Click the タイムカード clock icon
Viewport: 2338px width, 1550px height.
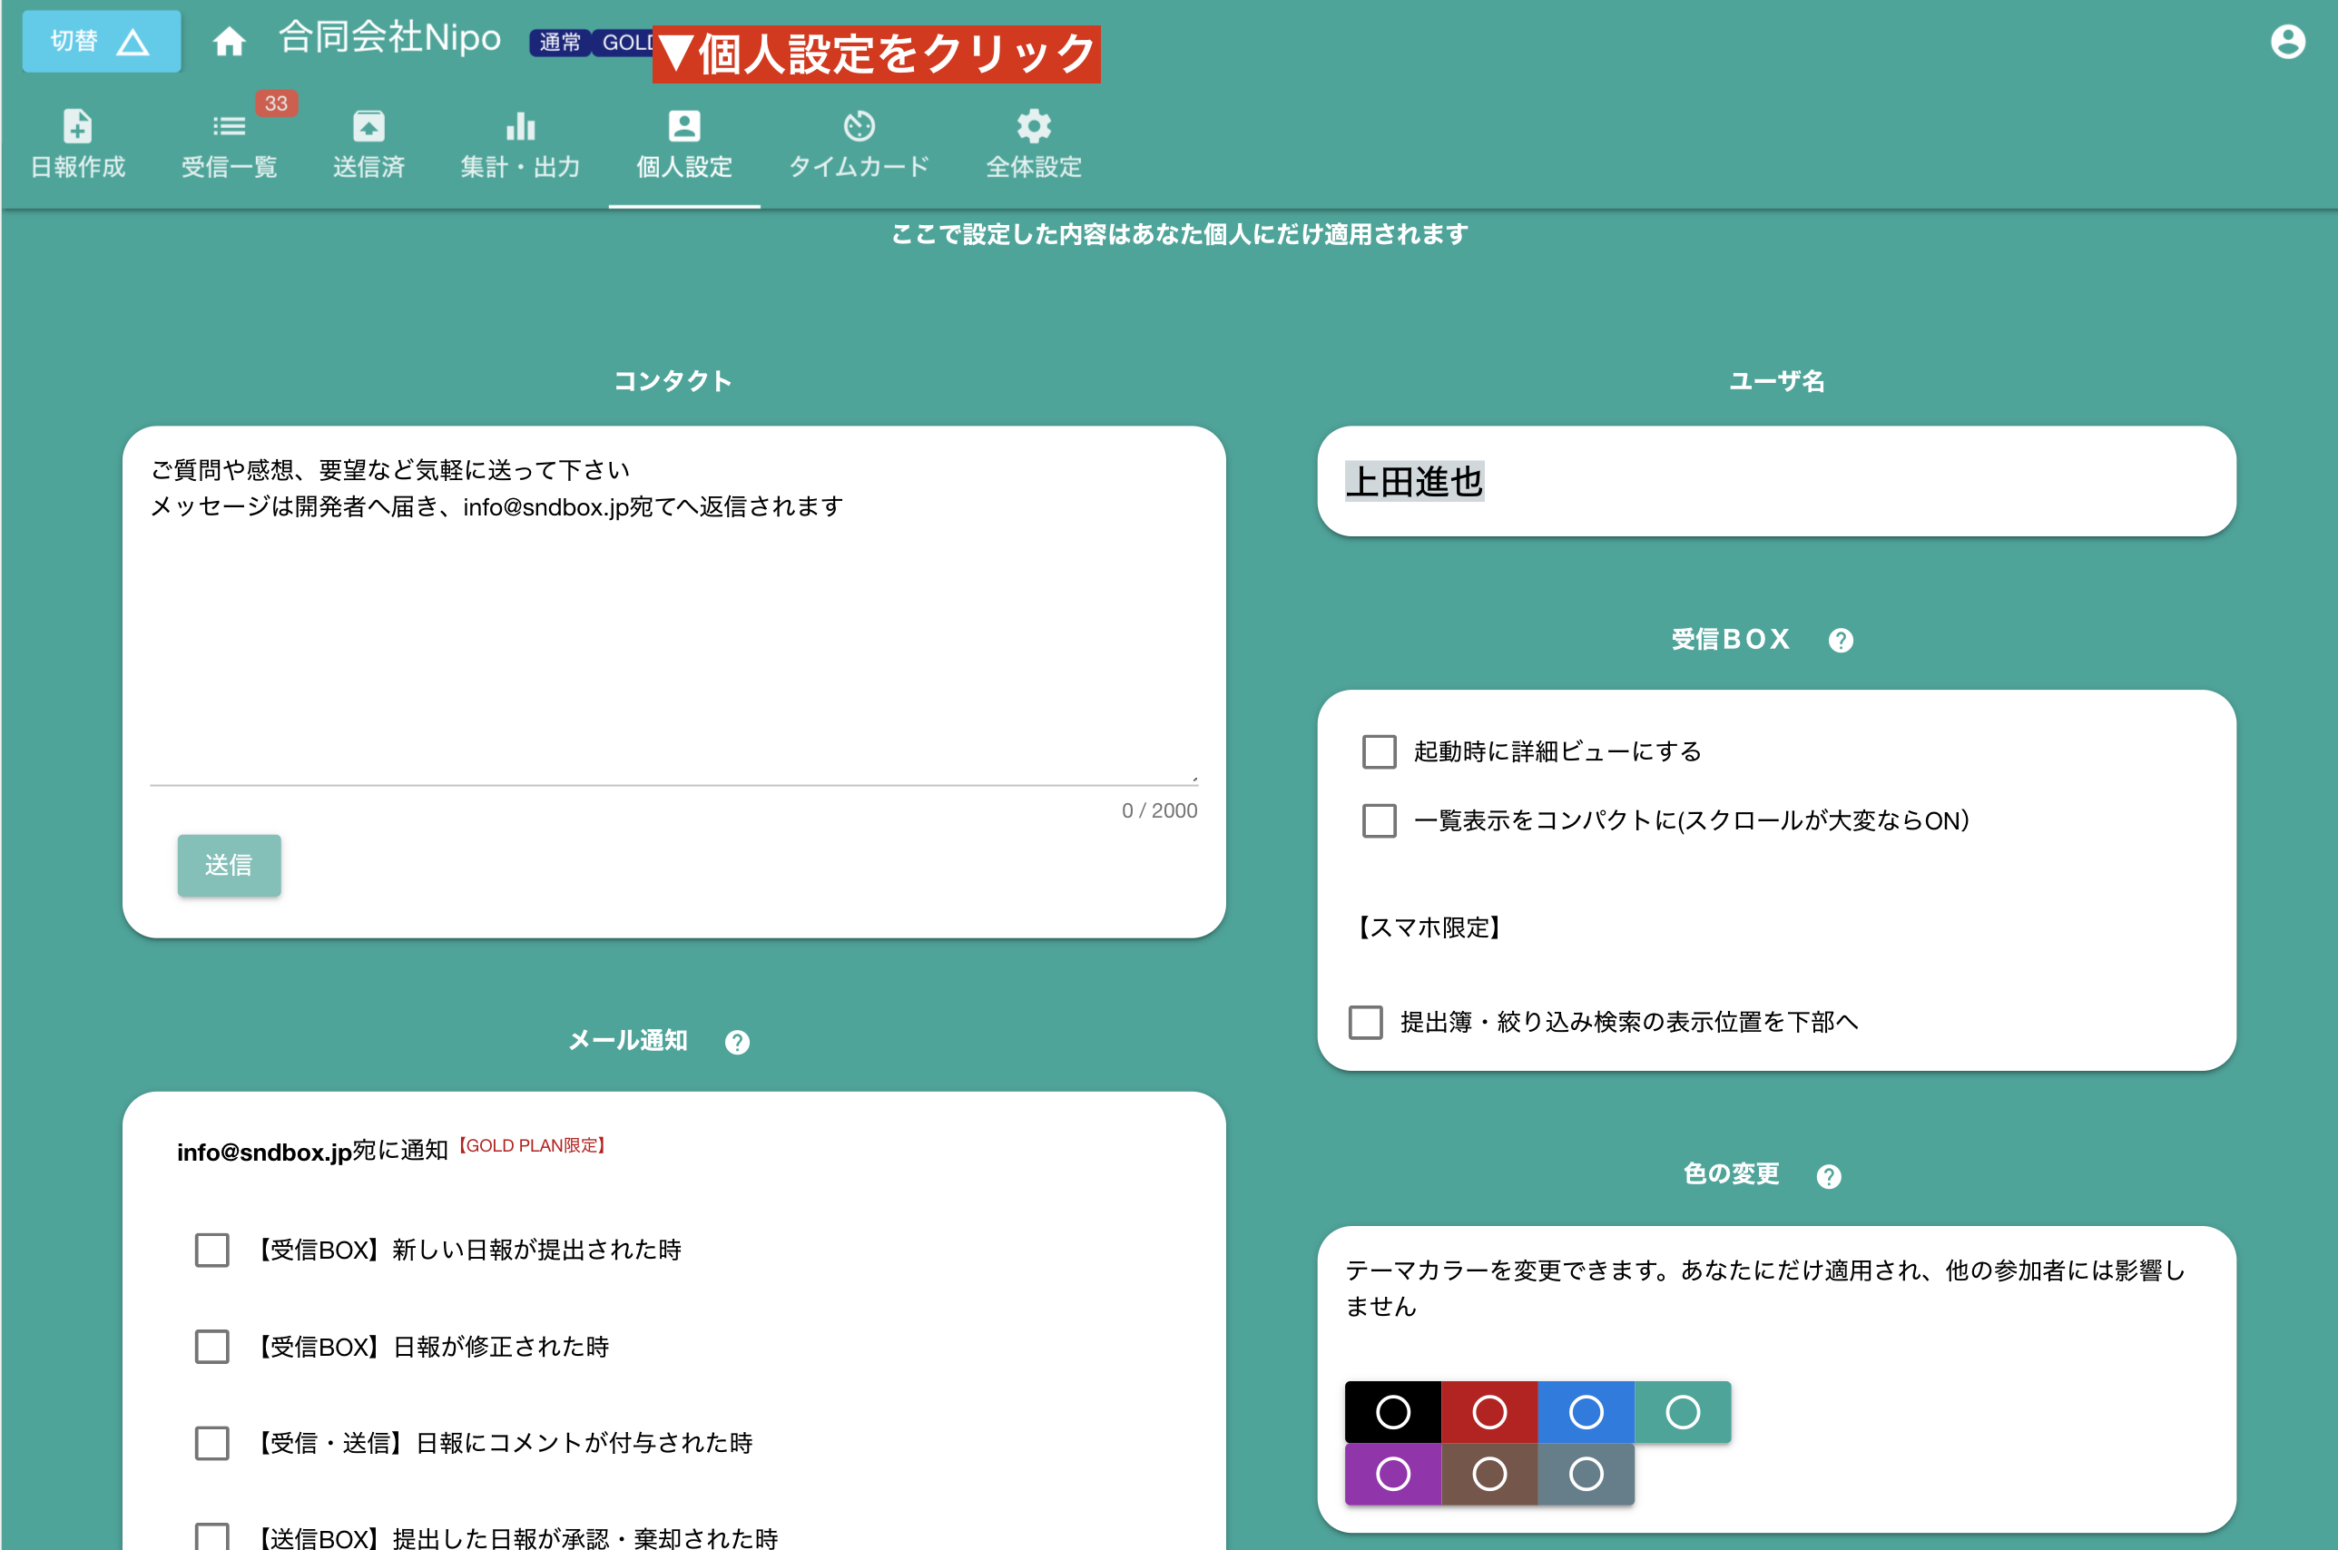[x=860, y=125]
